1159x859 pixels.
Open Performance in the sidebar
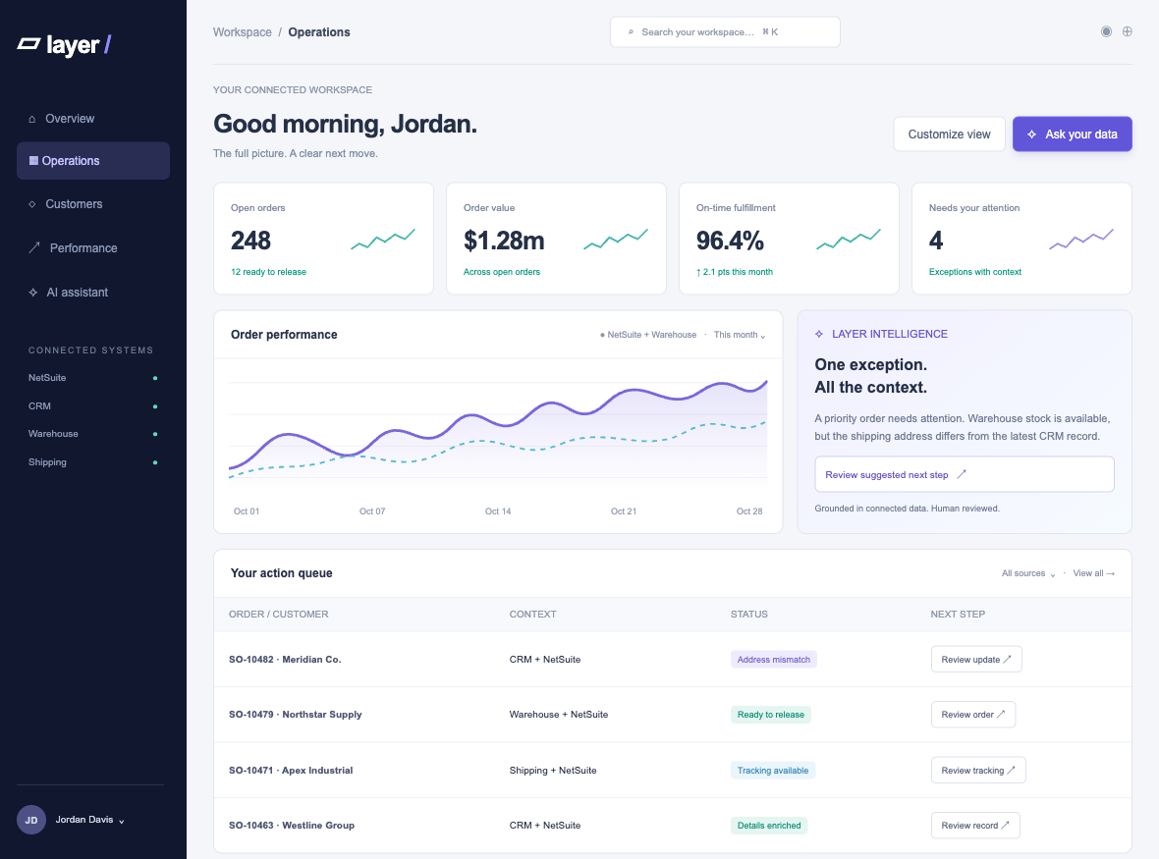(93, 248)
